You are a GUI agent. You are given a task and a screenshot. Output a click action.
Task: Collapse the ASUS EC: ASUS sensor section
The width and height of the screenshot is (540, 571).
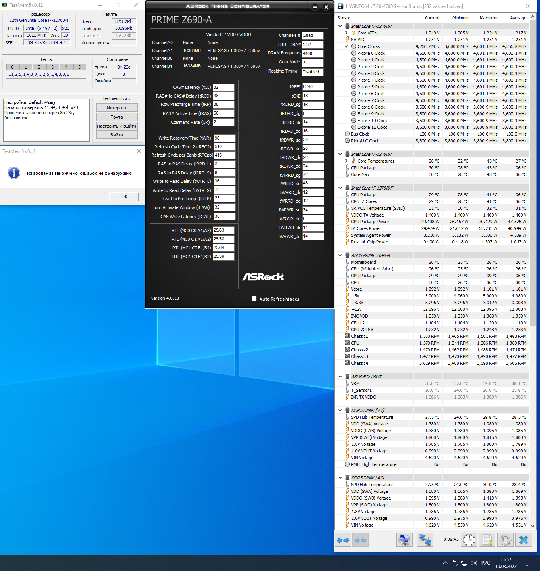[340, 377]
